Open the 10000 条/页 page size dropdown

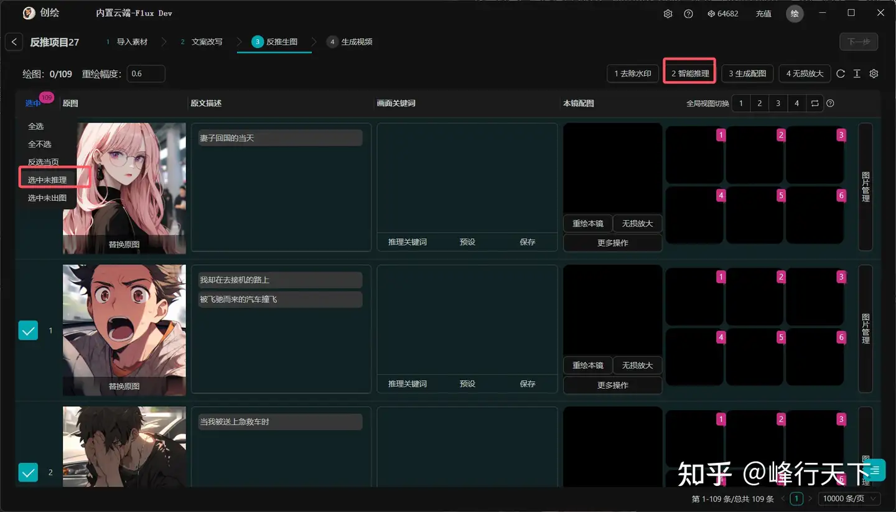pyautogui.click(x=849, y=498)
